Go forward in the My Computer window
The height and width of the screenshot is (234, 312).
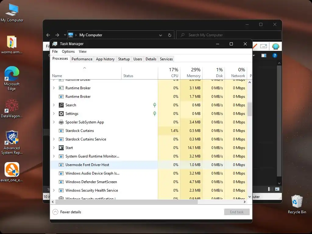(x=57, y=35)
